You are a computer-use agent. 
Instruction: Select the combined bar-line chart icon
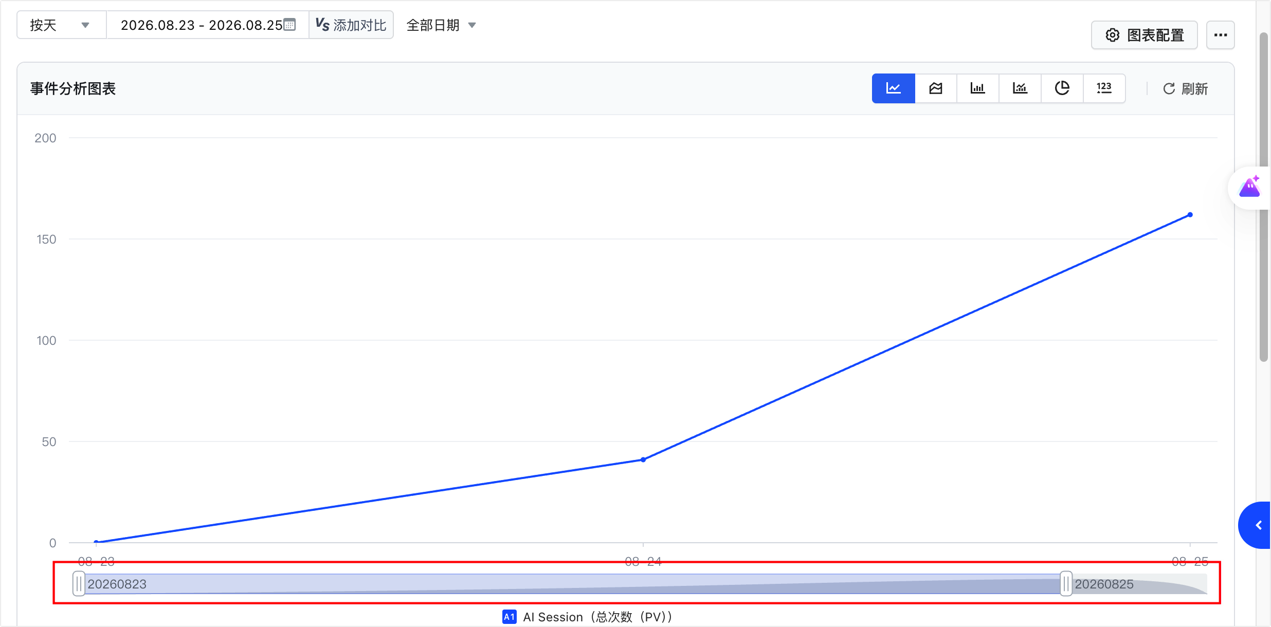1020,88
